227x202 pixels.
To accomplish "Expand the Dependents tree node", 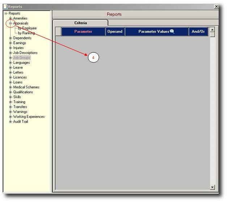I will [x=10, y=38].
